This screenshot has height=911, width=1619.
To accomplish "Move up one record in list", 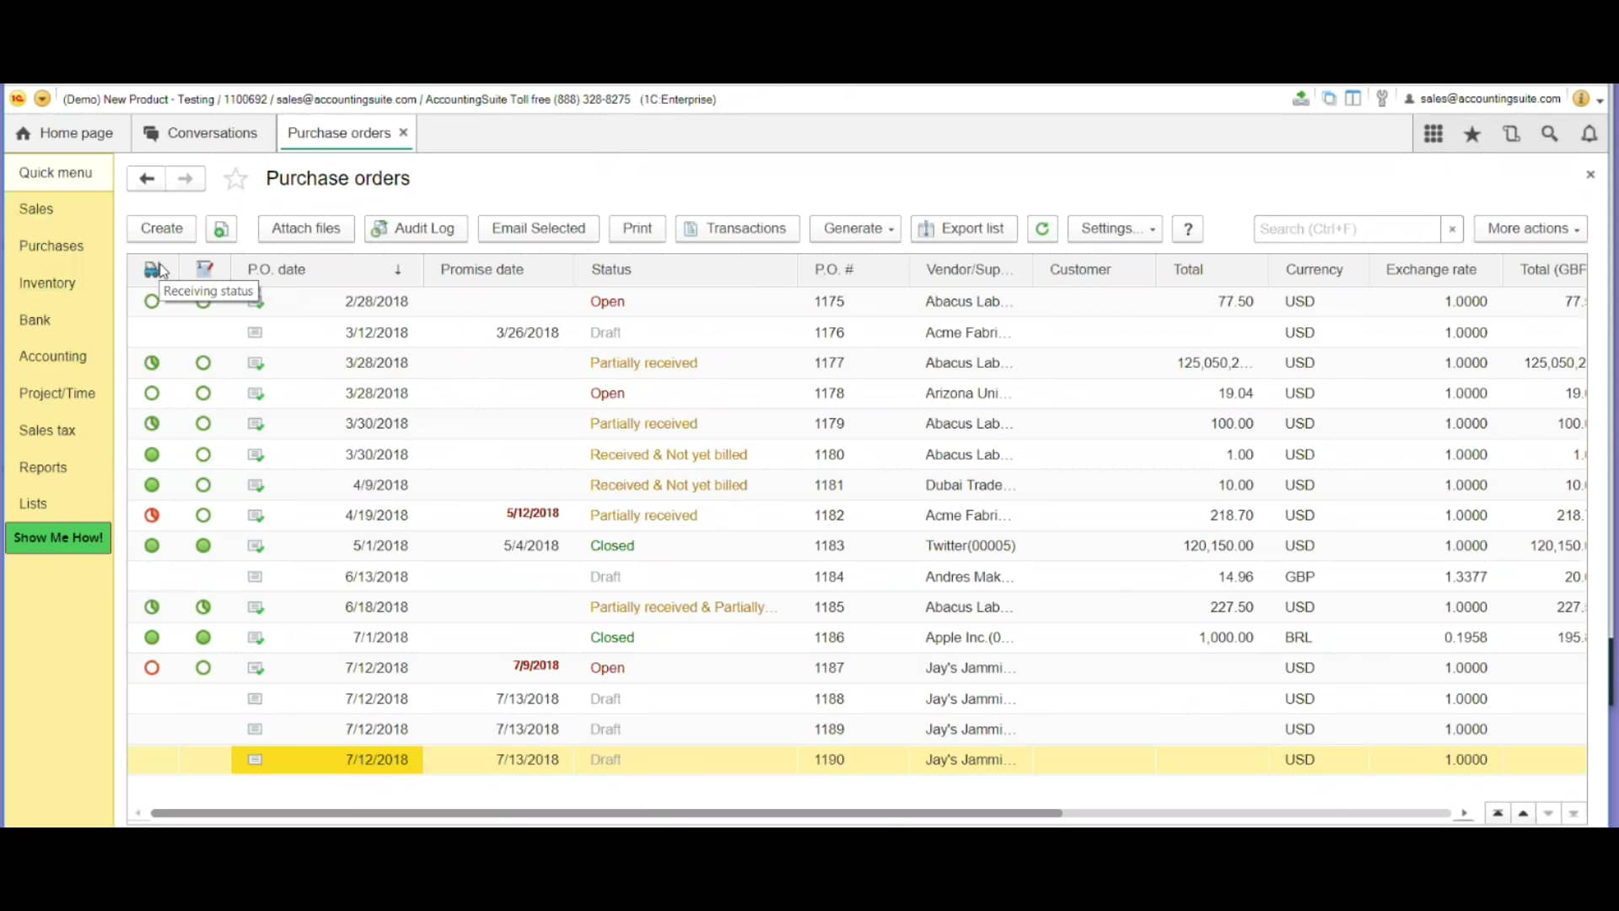I will pyautogui.click(x=1523, y=813).
